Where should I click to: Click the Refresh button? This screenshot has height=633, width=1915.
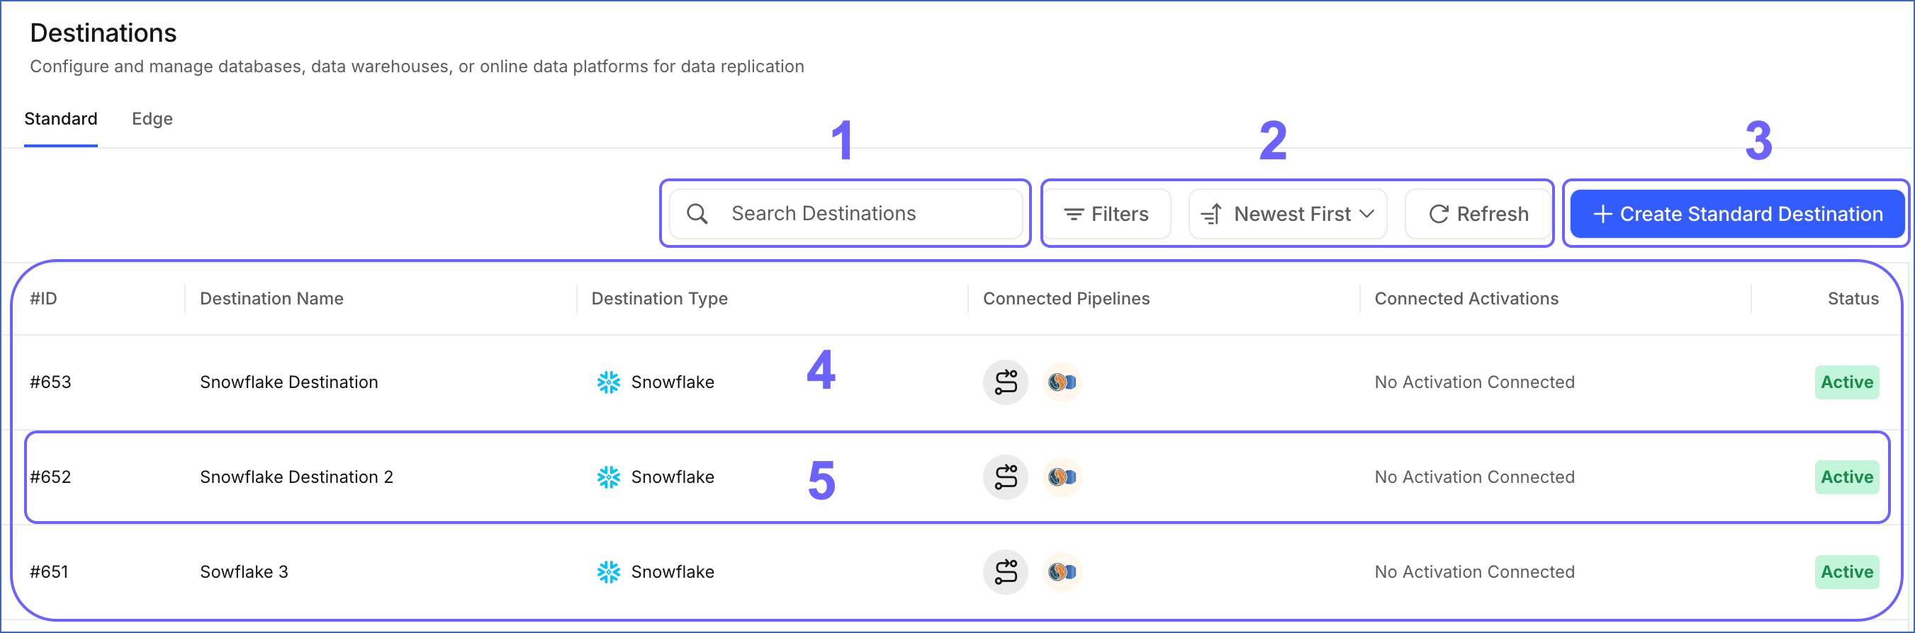1478,214
